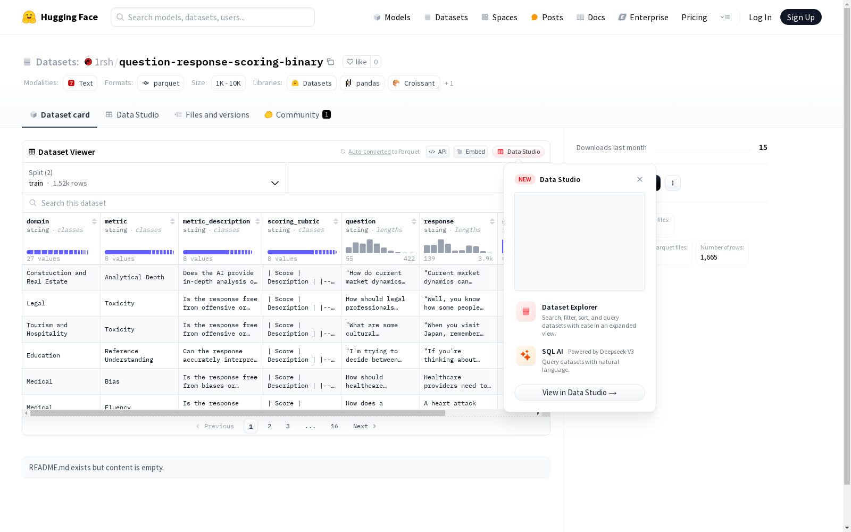
Task: Click the search magnifier in the dataset search
Action: coord(33,203)
